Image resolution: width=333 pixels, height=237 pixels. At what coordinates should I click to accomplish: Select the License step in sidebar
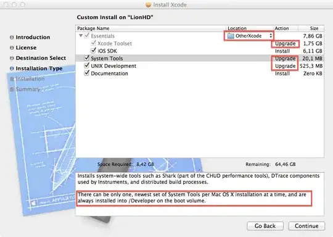pyautogui.click(x=26, y=48)
